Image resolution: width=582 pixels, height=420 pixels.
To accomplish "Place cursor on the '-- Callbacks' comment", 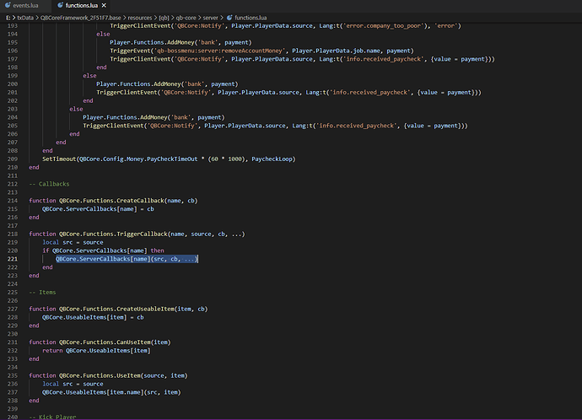I will pyautogui.click(x=49, y=182).
